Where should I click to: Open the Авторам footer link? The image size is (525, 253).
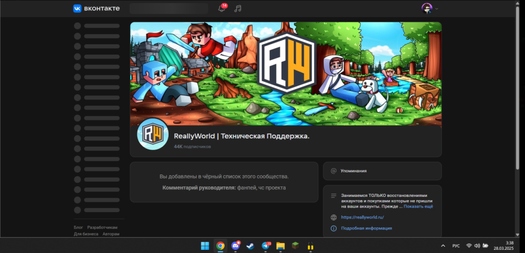point(111,234)
